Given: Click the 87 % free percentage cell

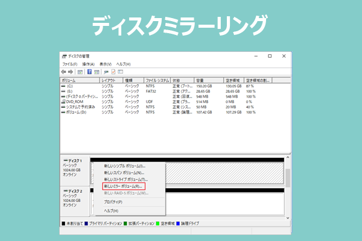Looking at the screenshot, I should click(x=250, y=86).
